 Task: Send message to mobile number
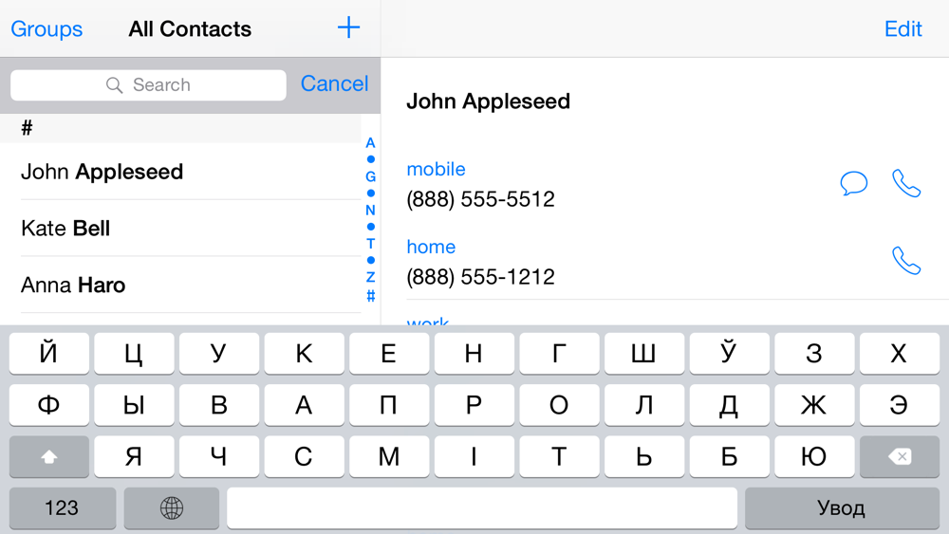[x=854, y=183]
